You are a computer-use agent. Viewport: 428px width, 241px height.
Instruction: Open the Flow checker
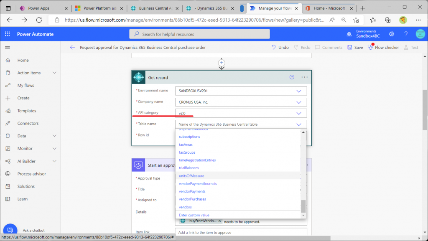[x=383, y=47]
